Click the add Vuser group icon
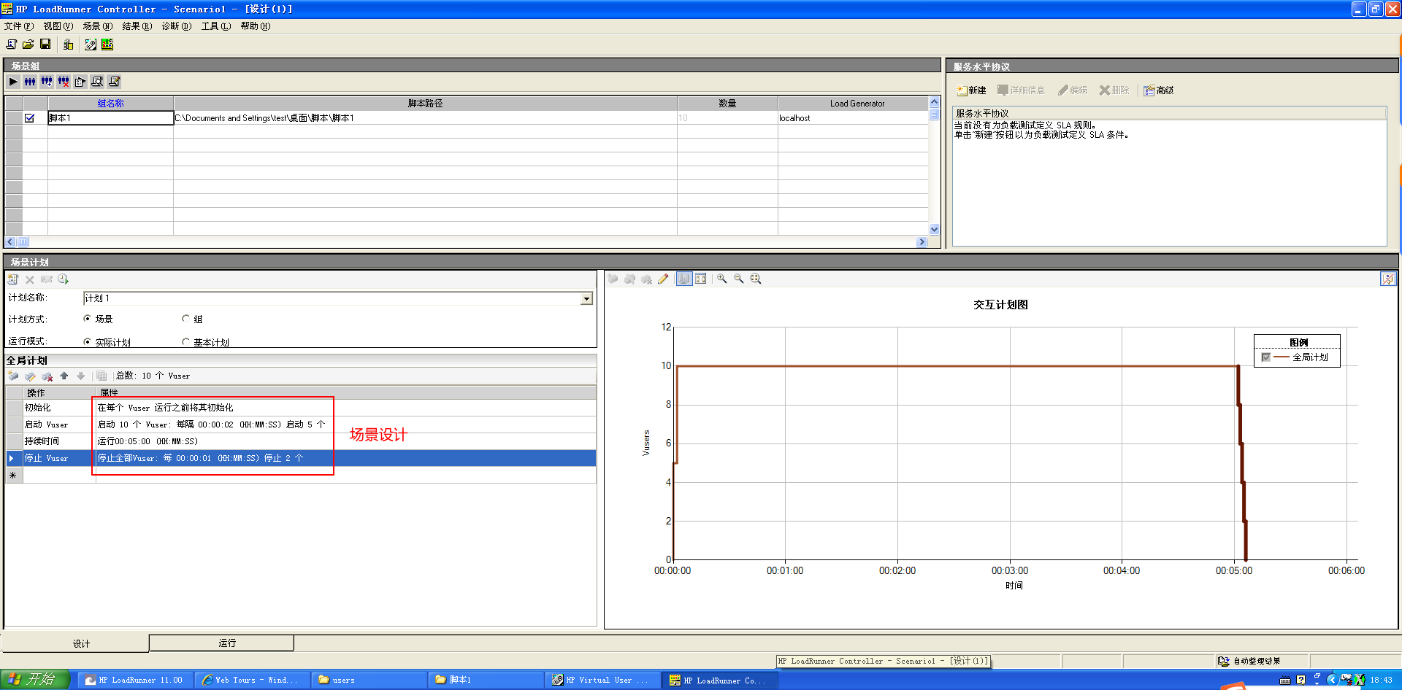This screenshot has height=690, width=1402. click(46, 82)
